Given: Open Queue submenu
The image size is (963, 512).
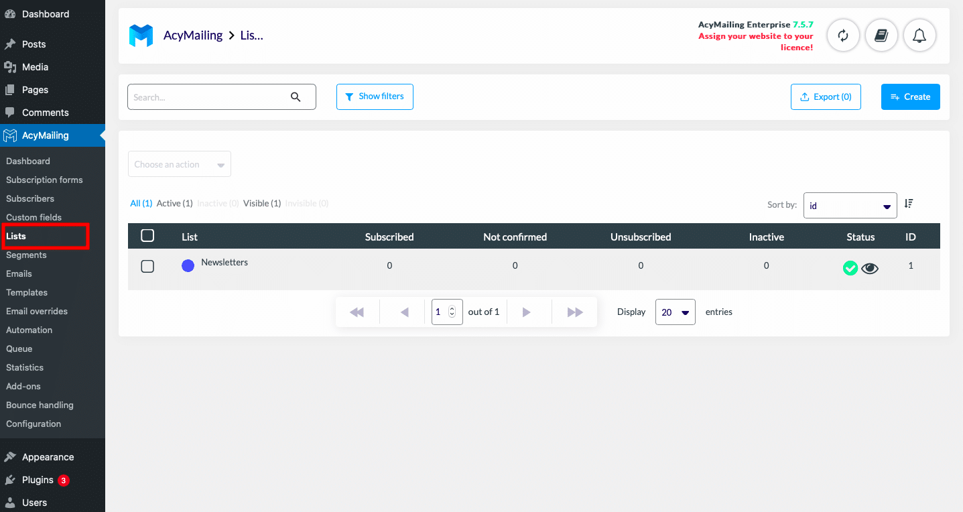Looking at the screenshot, I should coord(19,348).
